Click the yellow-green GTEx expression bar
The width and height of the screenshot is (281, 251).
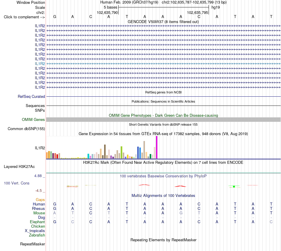coord(121,153)
